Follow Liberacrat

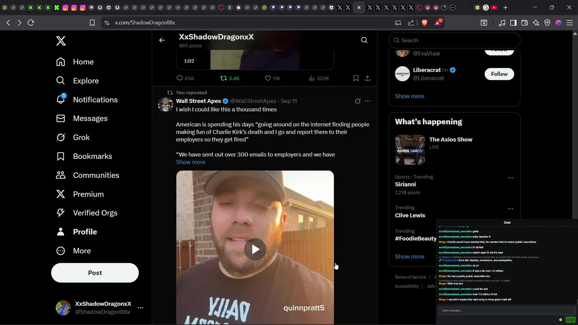click(499, 74)
